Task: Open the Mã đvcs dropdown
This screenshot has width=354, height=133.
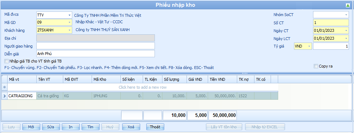Action: click(x=69, y=15)
